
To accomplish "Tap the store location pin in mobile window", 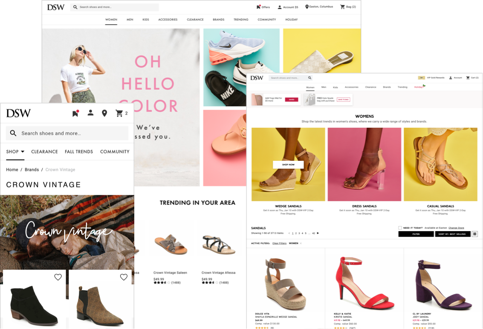I will coord(104,113).
